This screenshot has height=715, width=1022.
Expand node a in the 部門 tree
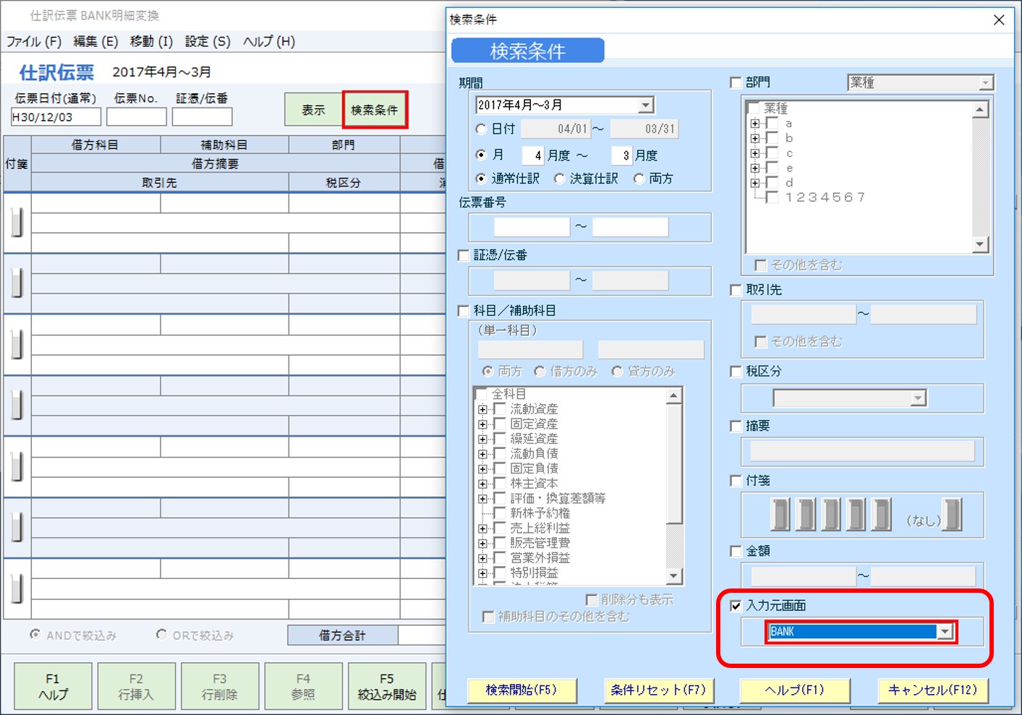click(x=754, y=123)
